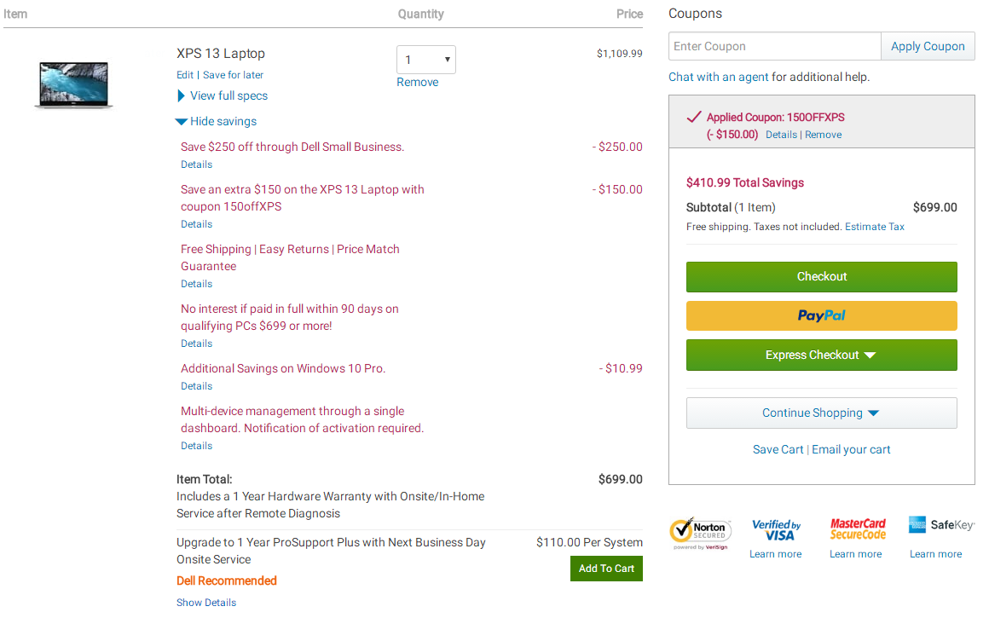This screenshot has height=618, width=989.
Task: Click the Checkout button
Action: point(821,277)
